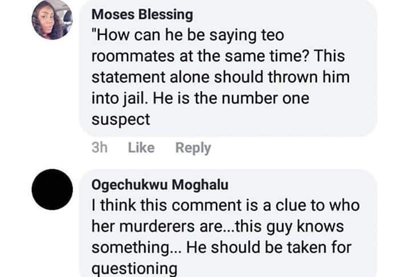Open the 3h comment timestamp
Image resolution: width=403 pixels, height=277 pixels.
coord(99,148)
